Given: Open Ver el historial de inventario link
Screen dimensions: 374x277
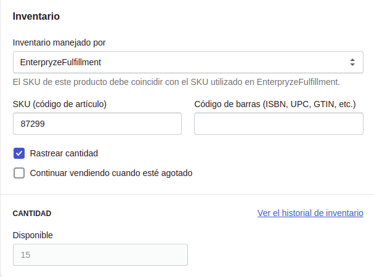Looking at the screenshot, I should pyautogui.click(x=310, y=213).
